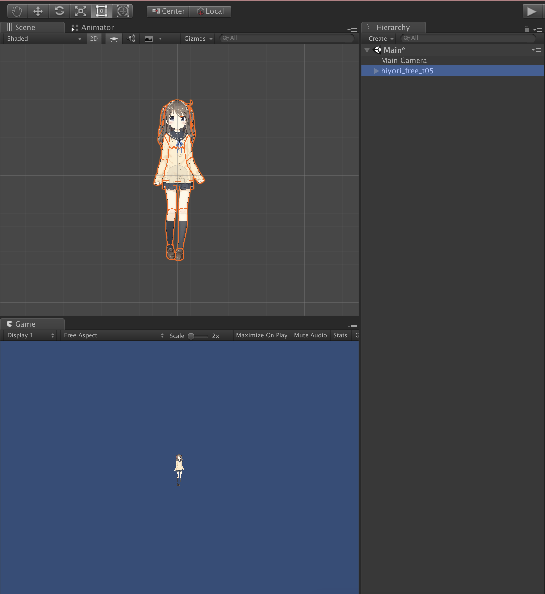Toggle Mute Audio in Game view
This screenshot has width=545, height=594.
(310, 335)
